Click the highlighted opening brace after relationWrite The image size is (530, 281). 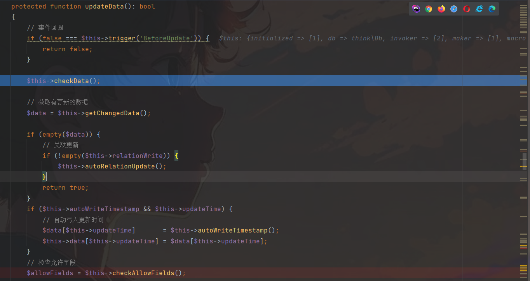pyautogui.click(x=176, y=156)
